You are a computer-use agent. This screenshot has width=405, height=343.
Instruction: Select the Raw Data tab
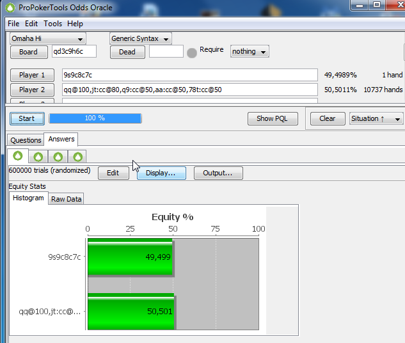point(66,199)
